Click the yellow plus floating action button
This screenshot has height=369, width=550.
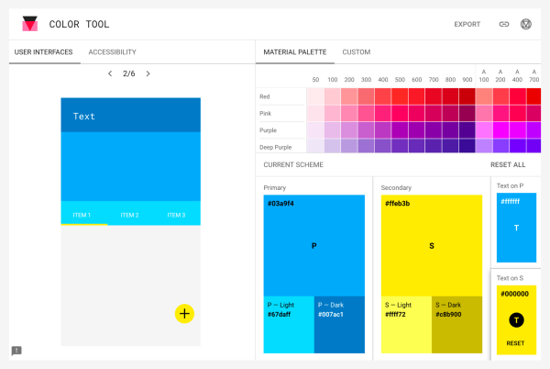pos(184,314)
